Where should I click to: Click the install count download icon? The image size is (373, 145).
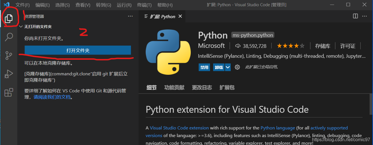pos(238,46)
